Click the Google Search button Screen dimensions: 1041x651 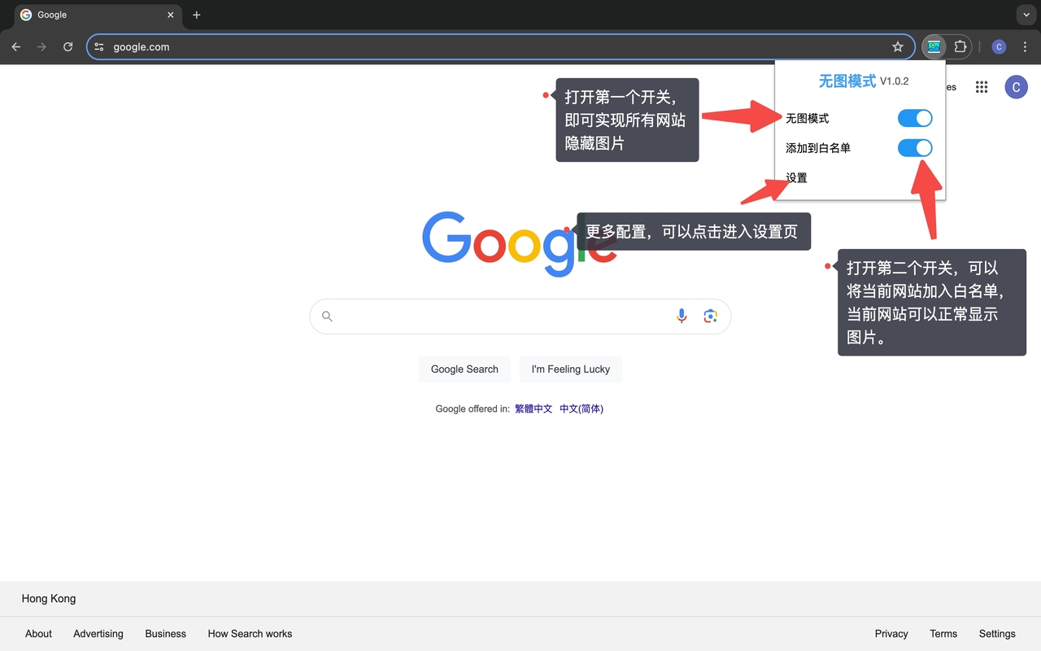coord(464,369)
